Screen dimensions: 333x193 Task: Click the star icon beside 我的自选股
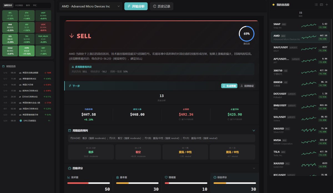tap(274, 5)
